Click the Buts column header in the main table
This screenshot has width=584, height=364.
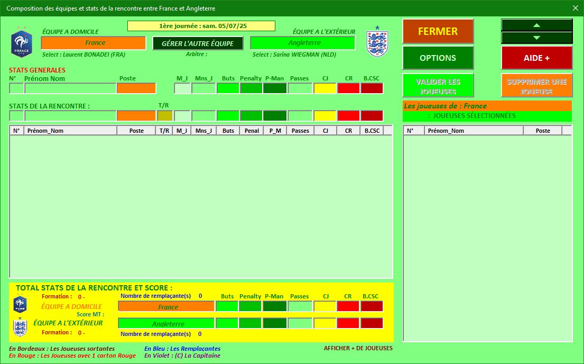point(228,131)
